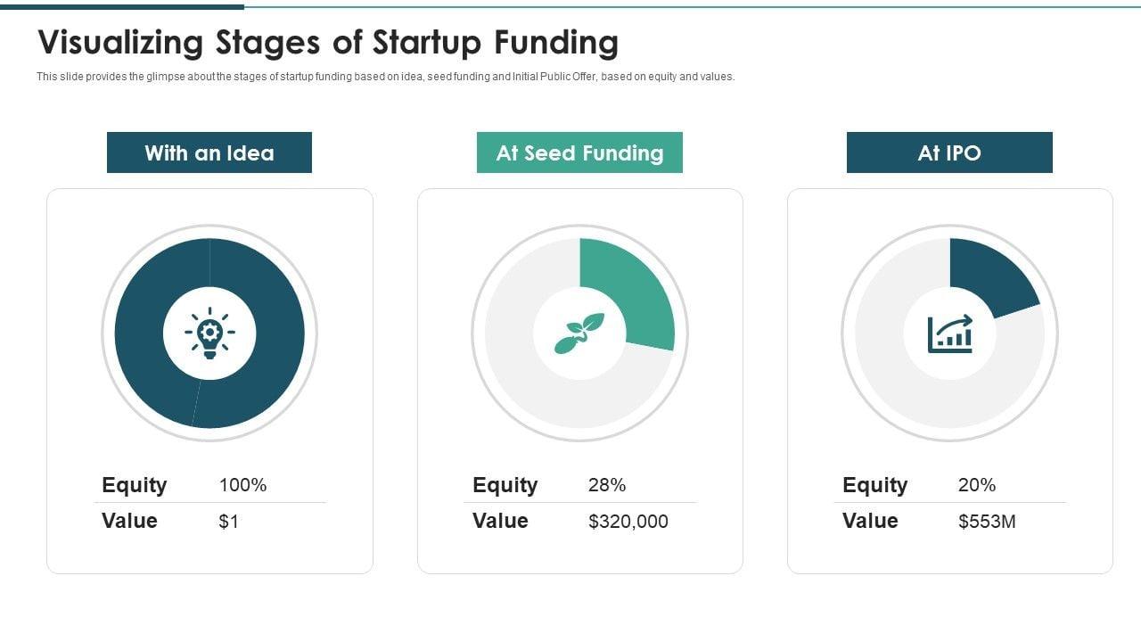Select the At IPO header
The height and width of the screenshot is (642, 1141).
pyautogui.click(x=949, y=152)
